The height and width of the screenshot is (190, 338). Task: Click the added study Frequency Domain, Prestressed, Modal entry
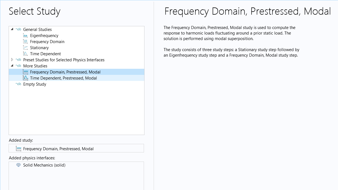pos(58,149)
